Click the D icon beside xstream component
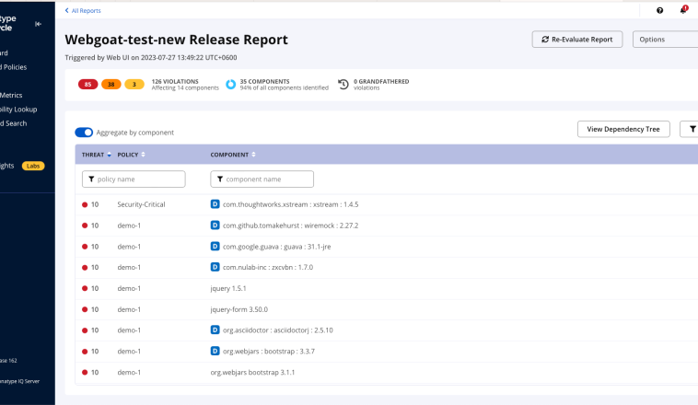This screenshot has width=698, height=405. [x=215, y=204]
